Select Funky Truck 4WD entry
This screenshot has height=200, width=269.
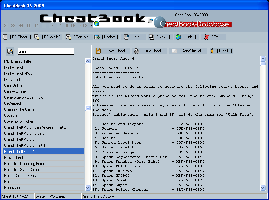(44, 73)
